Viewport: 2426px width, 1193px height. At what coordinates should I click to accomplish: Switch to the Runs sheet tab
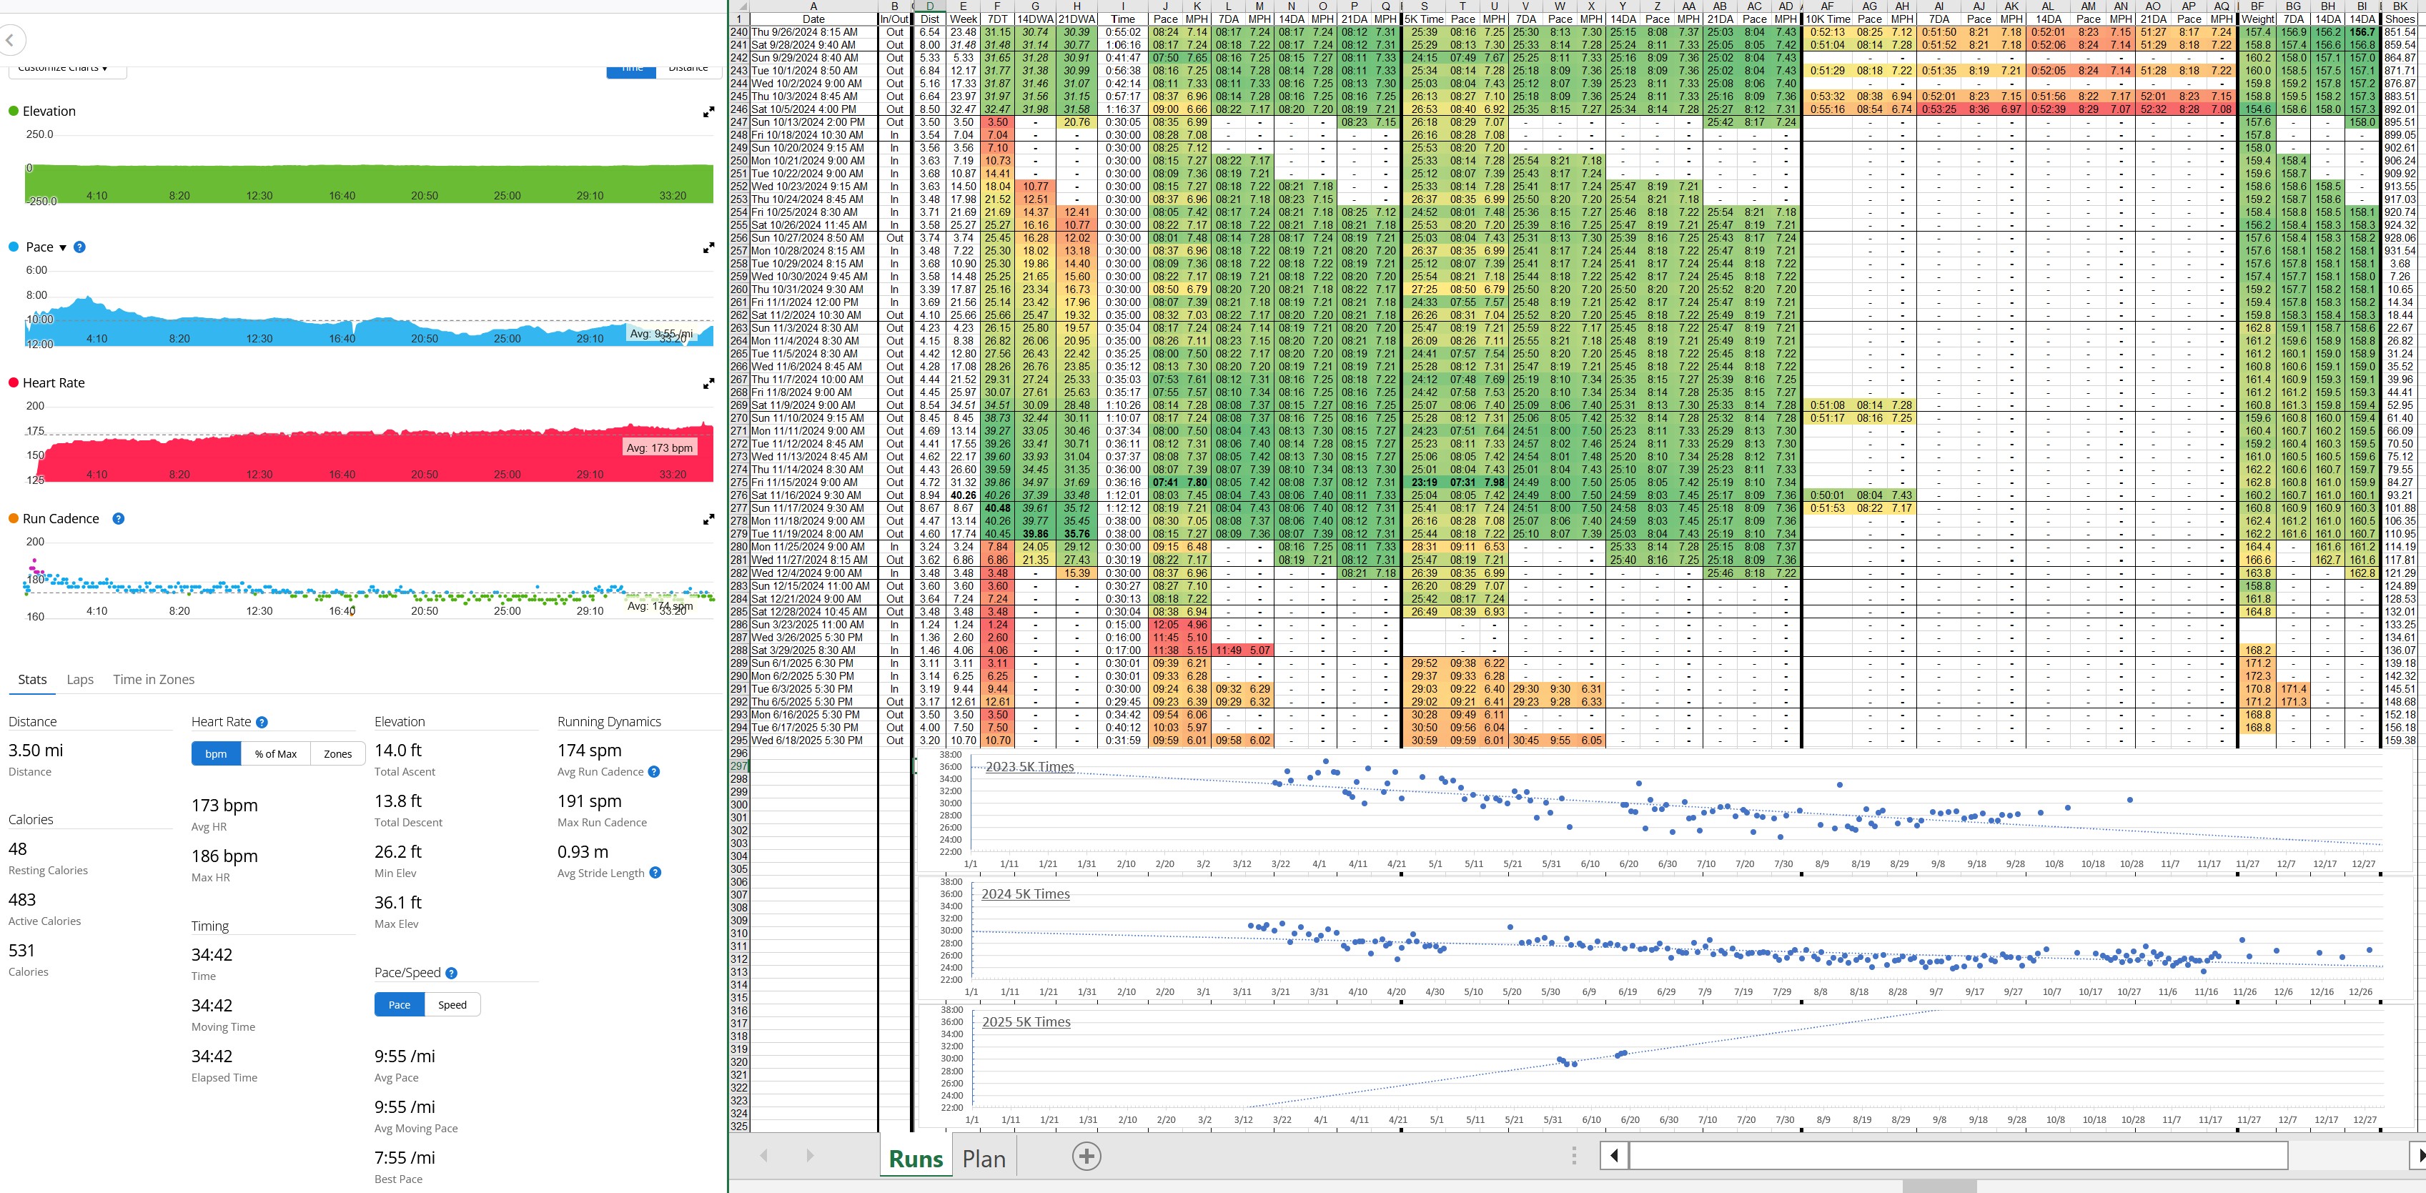coord(916,1158)
